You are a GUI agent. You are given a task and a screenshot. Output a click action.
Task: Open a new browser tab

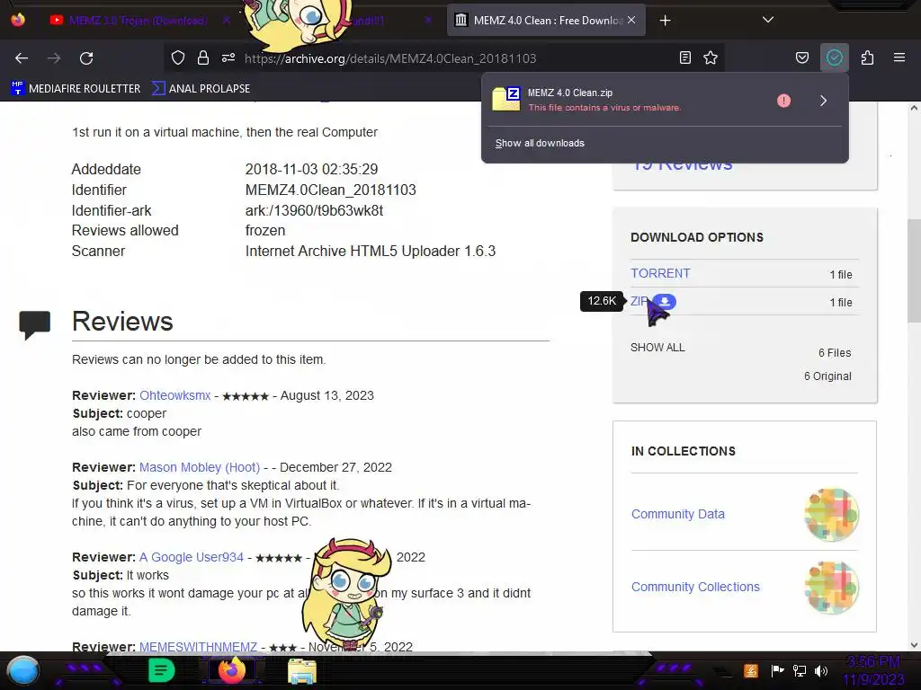point(665,21)
